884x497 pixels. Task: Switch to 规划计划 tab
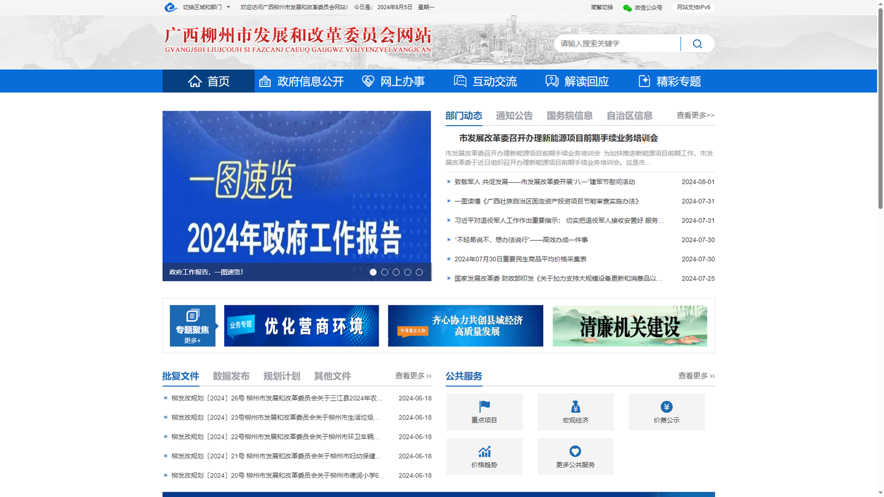point(282,376)
